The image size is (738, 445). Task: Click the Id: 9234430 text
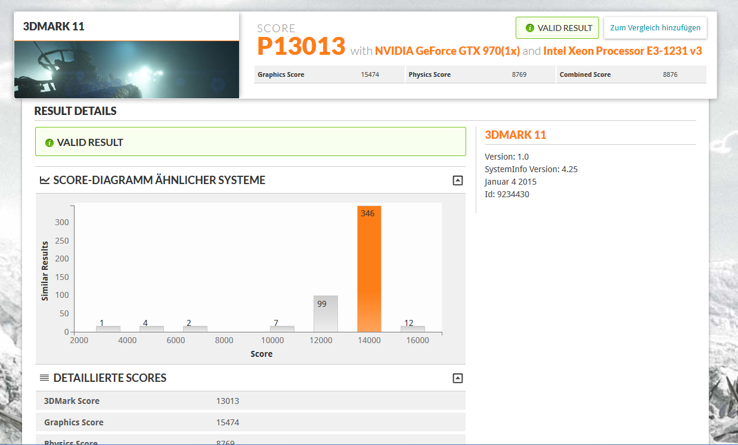pos(507,194)
